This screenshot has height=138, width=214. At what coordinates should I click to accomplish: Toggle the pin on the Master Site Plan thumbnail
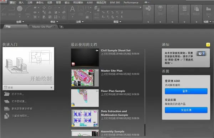(97, 71)
